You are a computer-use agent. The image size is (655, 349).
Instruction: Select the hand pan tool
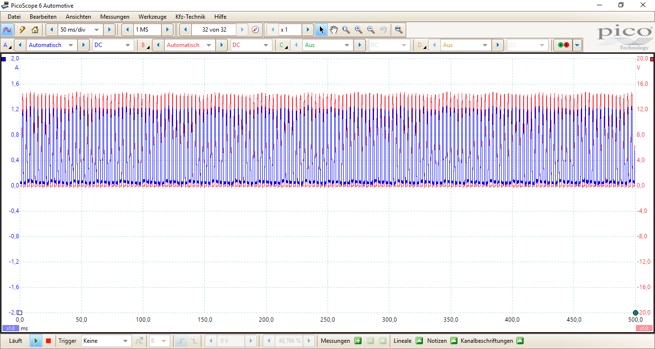coord(334,30)
